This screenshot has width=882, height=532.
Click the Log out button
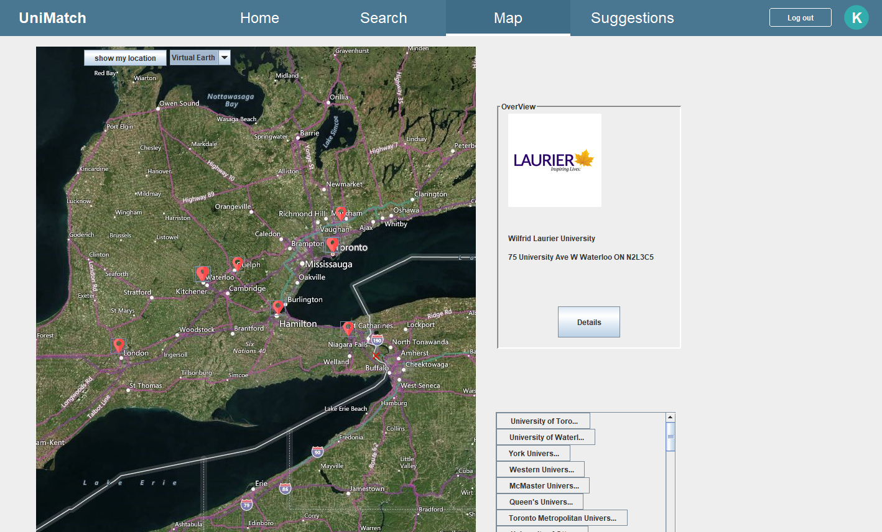pos(801,17)
